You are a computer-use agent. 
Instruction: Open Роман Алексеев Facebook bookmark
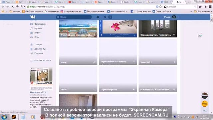pos(140,11)
